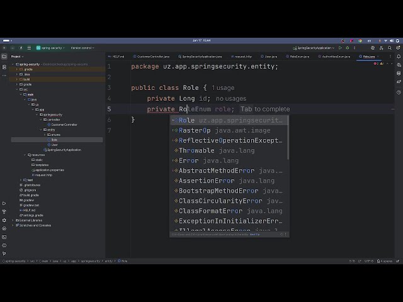Screen dimensions: 403x302
Task: Open the Terminal tool window icon
Action: click(4, 237)
